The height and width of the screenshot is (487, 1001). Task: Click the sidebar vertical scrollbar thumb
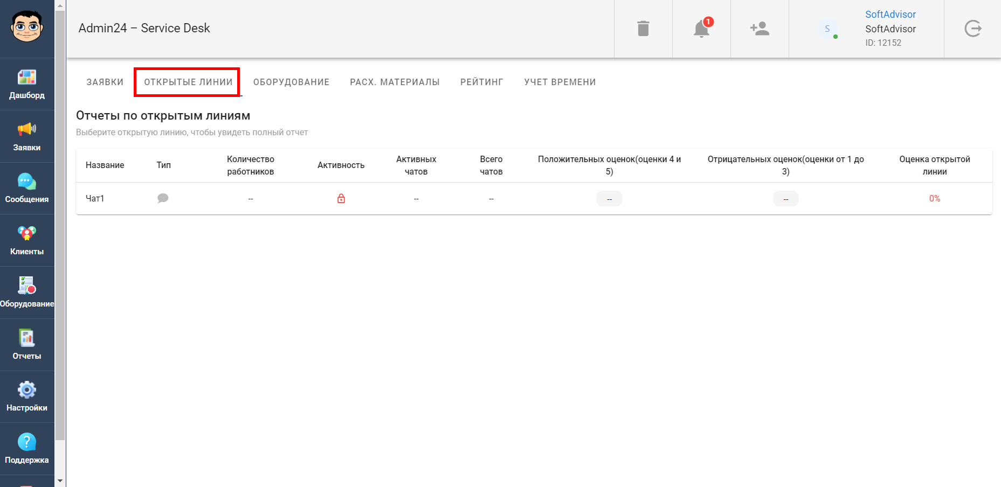pos(60,225)
